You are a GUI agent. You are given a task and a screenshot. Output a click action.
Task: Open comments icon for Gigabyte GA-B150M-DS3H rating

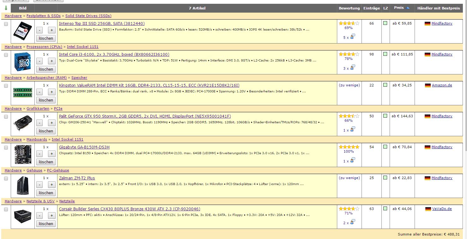(353, 160)
